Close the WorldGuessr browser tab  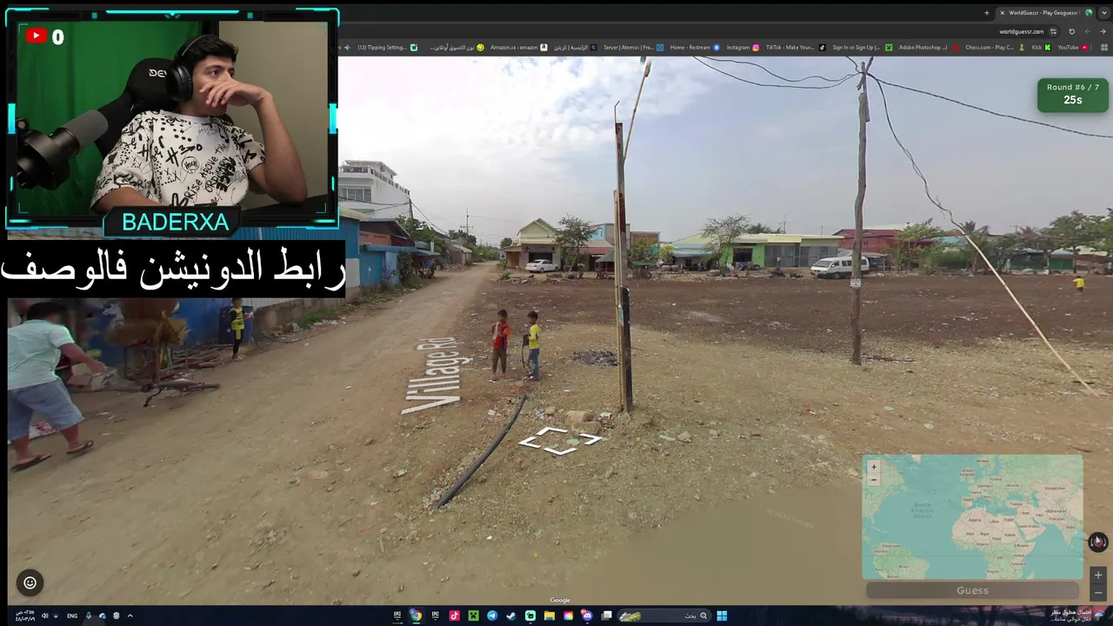[1002, 13]
